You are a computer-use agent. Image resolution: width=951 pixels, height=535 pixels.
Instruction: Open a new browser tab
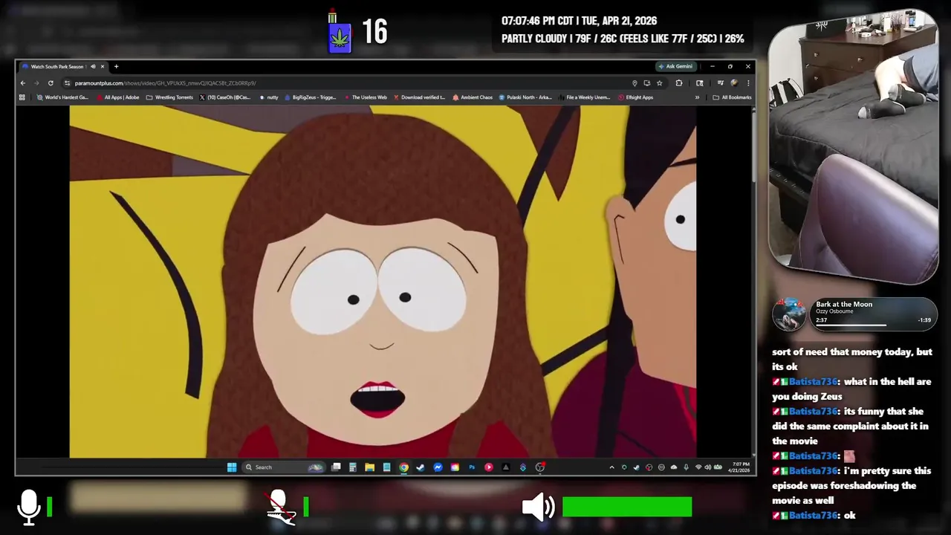tap(116, 67)
